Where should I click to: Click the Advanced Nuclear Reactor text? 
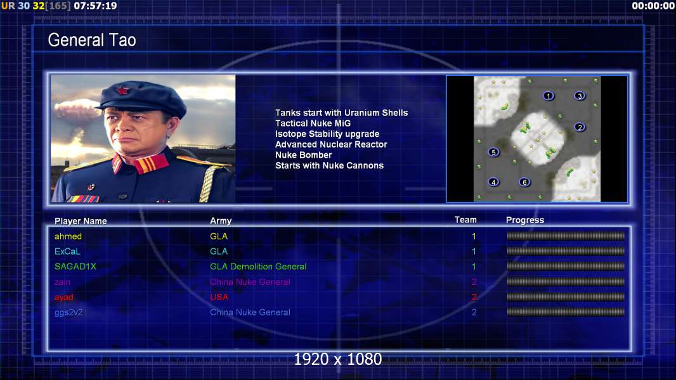(x=331, y=144)
